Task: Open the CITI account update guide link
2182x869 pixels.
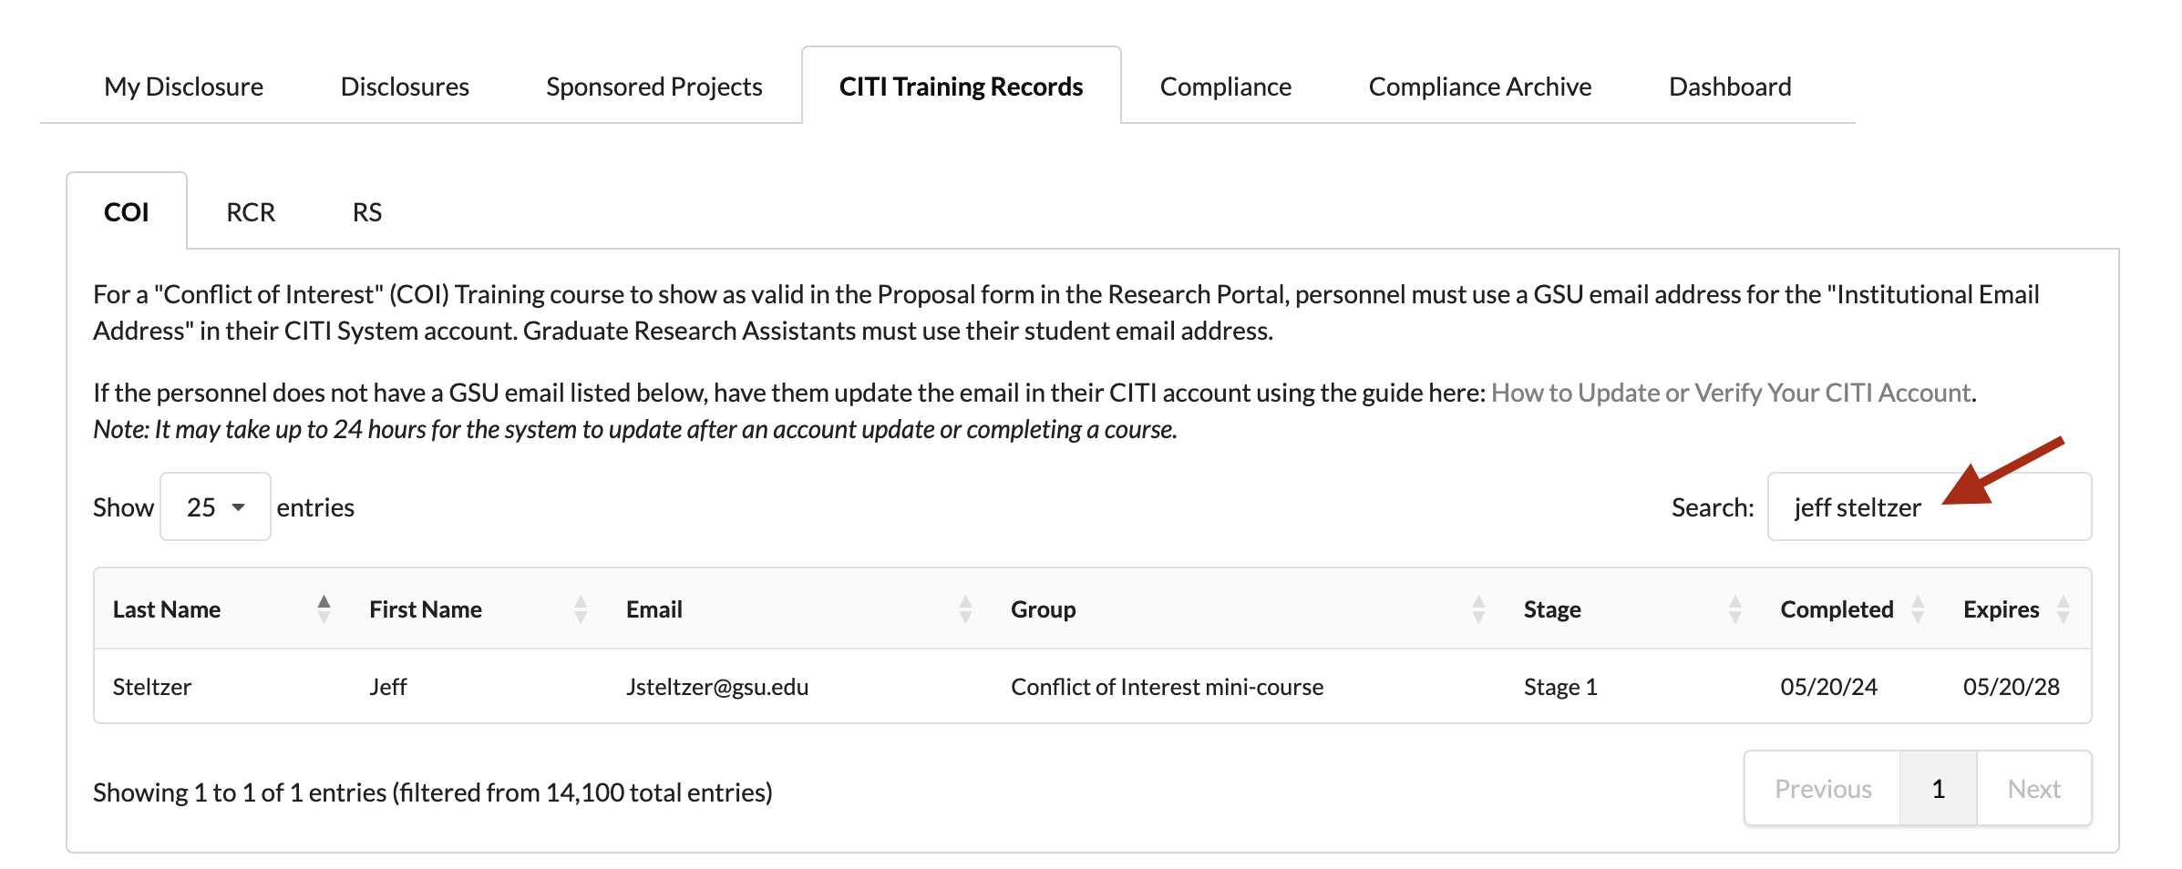Action: (1730, 393)
